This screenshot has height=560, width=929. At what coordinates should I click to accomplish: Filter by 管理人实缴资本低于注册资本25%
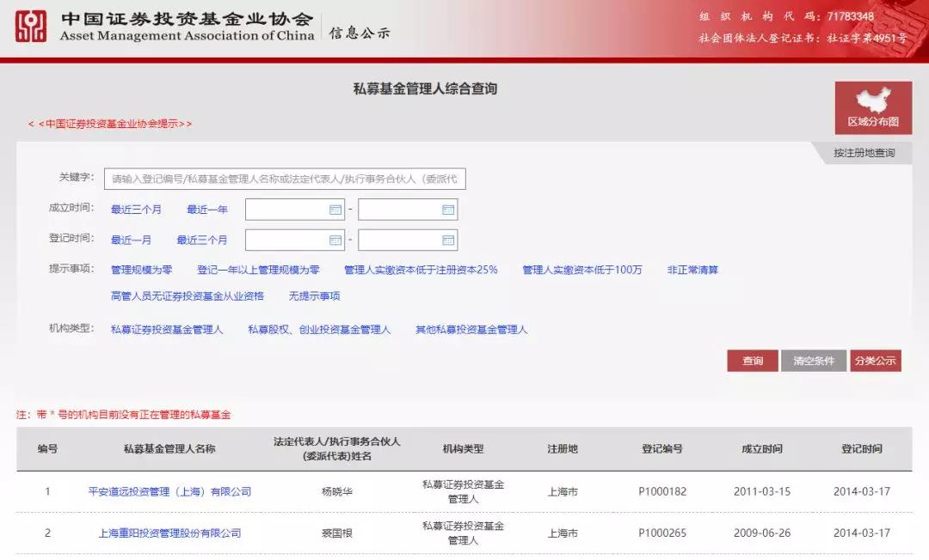click(421, 270)
